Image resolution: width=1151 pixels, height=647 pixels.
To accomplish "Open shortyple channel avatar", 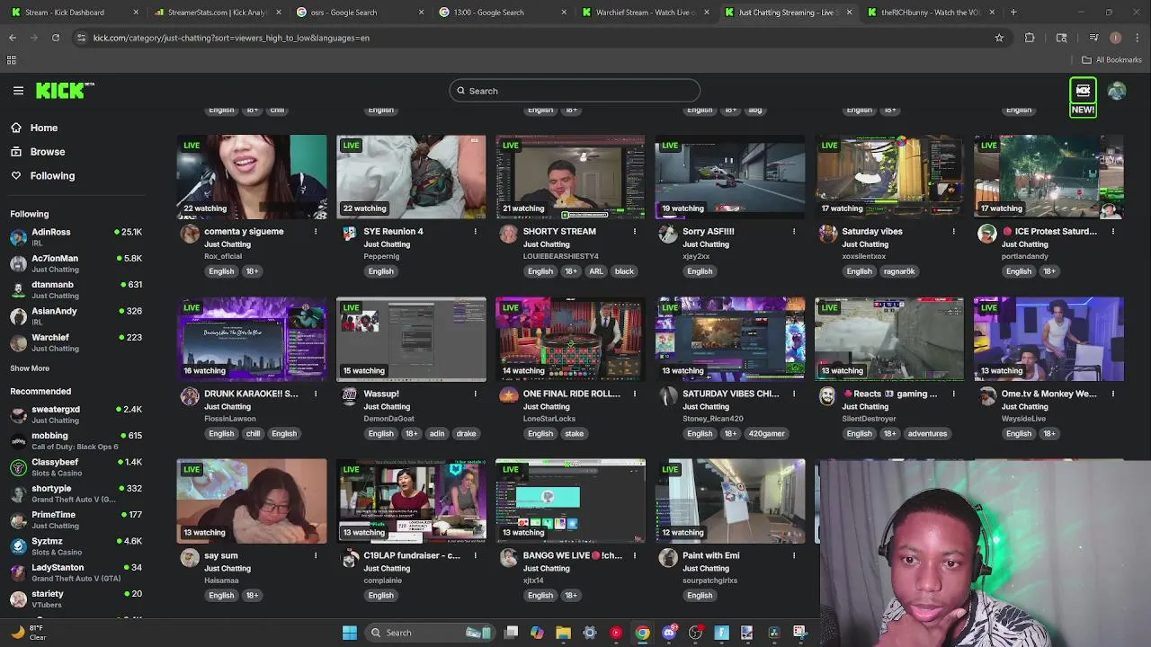I will (x=18, y=494).
